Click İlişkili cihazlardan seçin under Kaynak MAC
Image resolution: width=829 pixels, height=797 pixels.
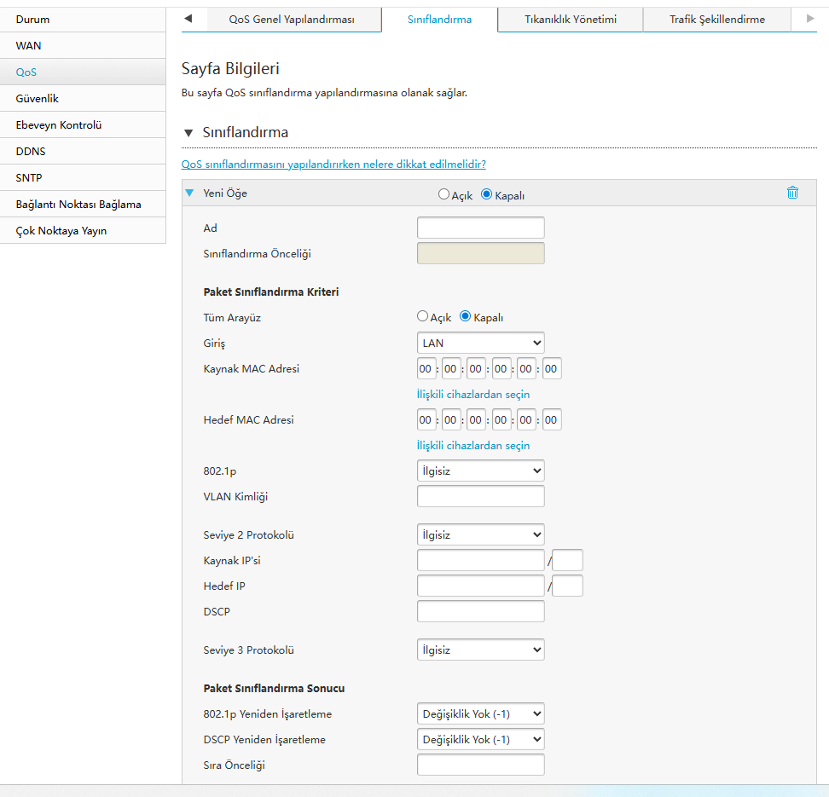pyautogui.click(x=473, y=395)
